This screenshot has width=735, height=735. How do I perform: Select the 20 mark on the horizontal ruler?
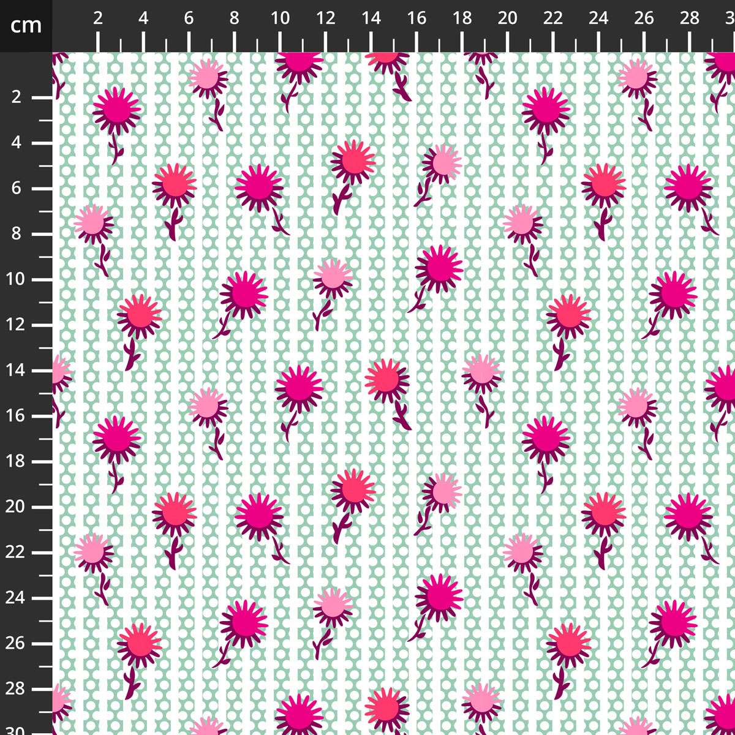pos(508,18)
